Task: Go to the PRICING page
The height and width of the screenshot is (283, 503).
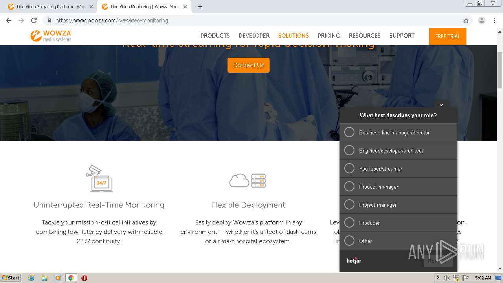Action: pyautogui.click(x=329, y=36)
